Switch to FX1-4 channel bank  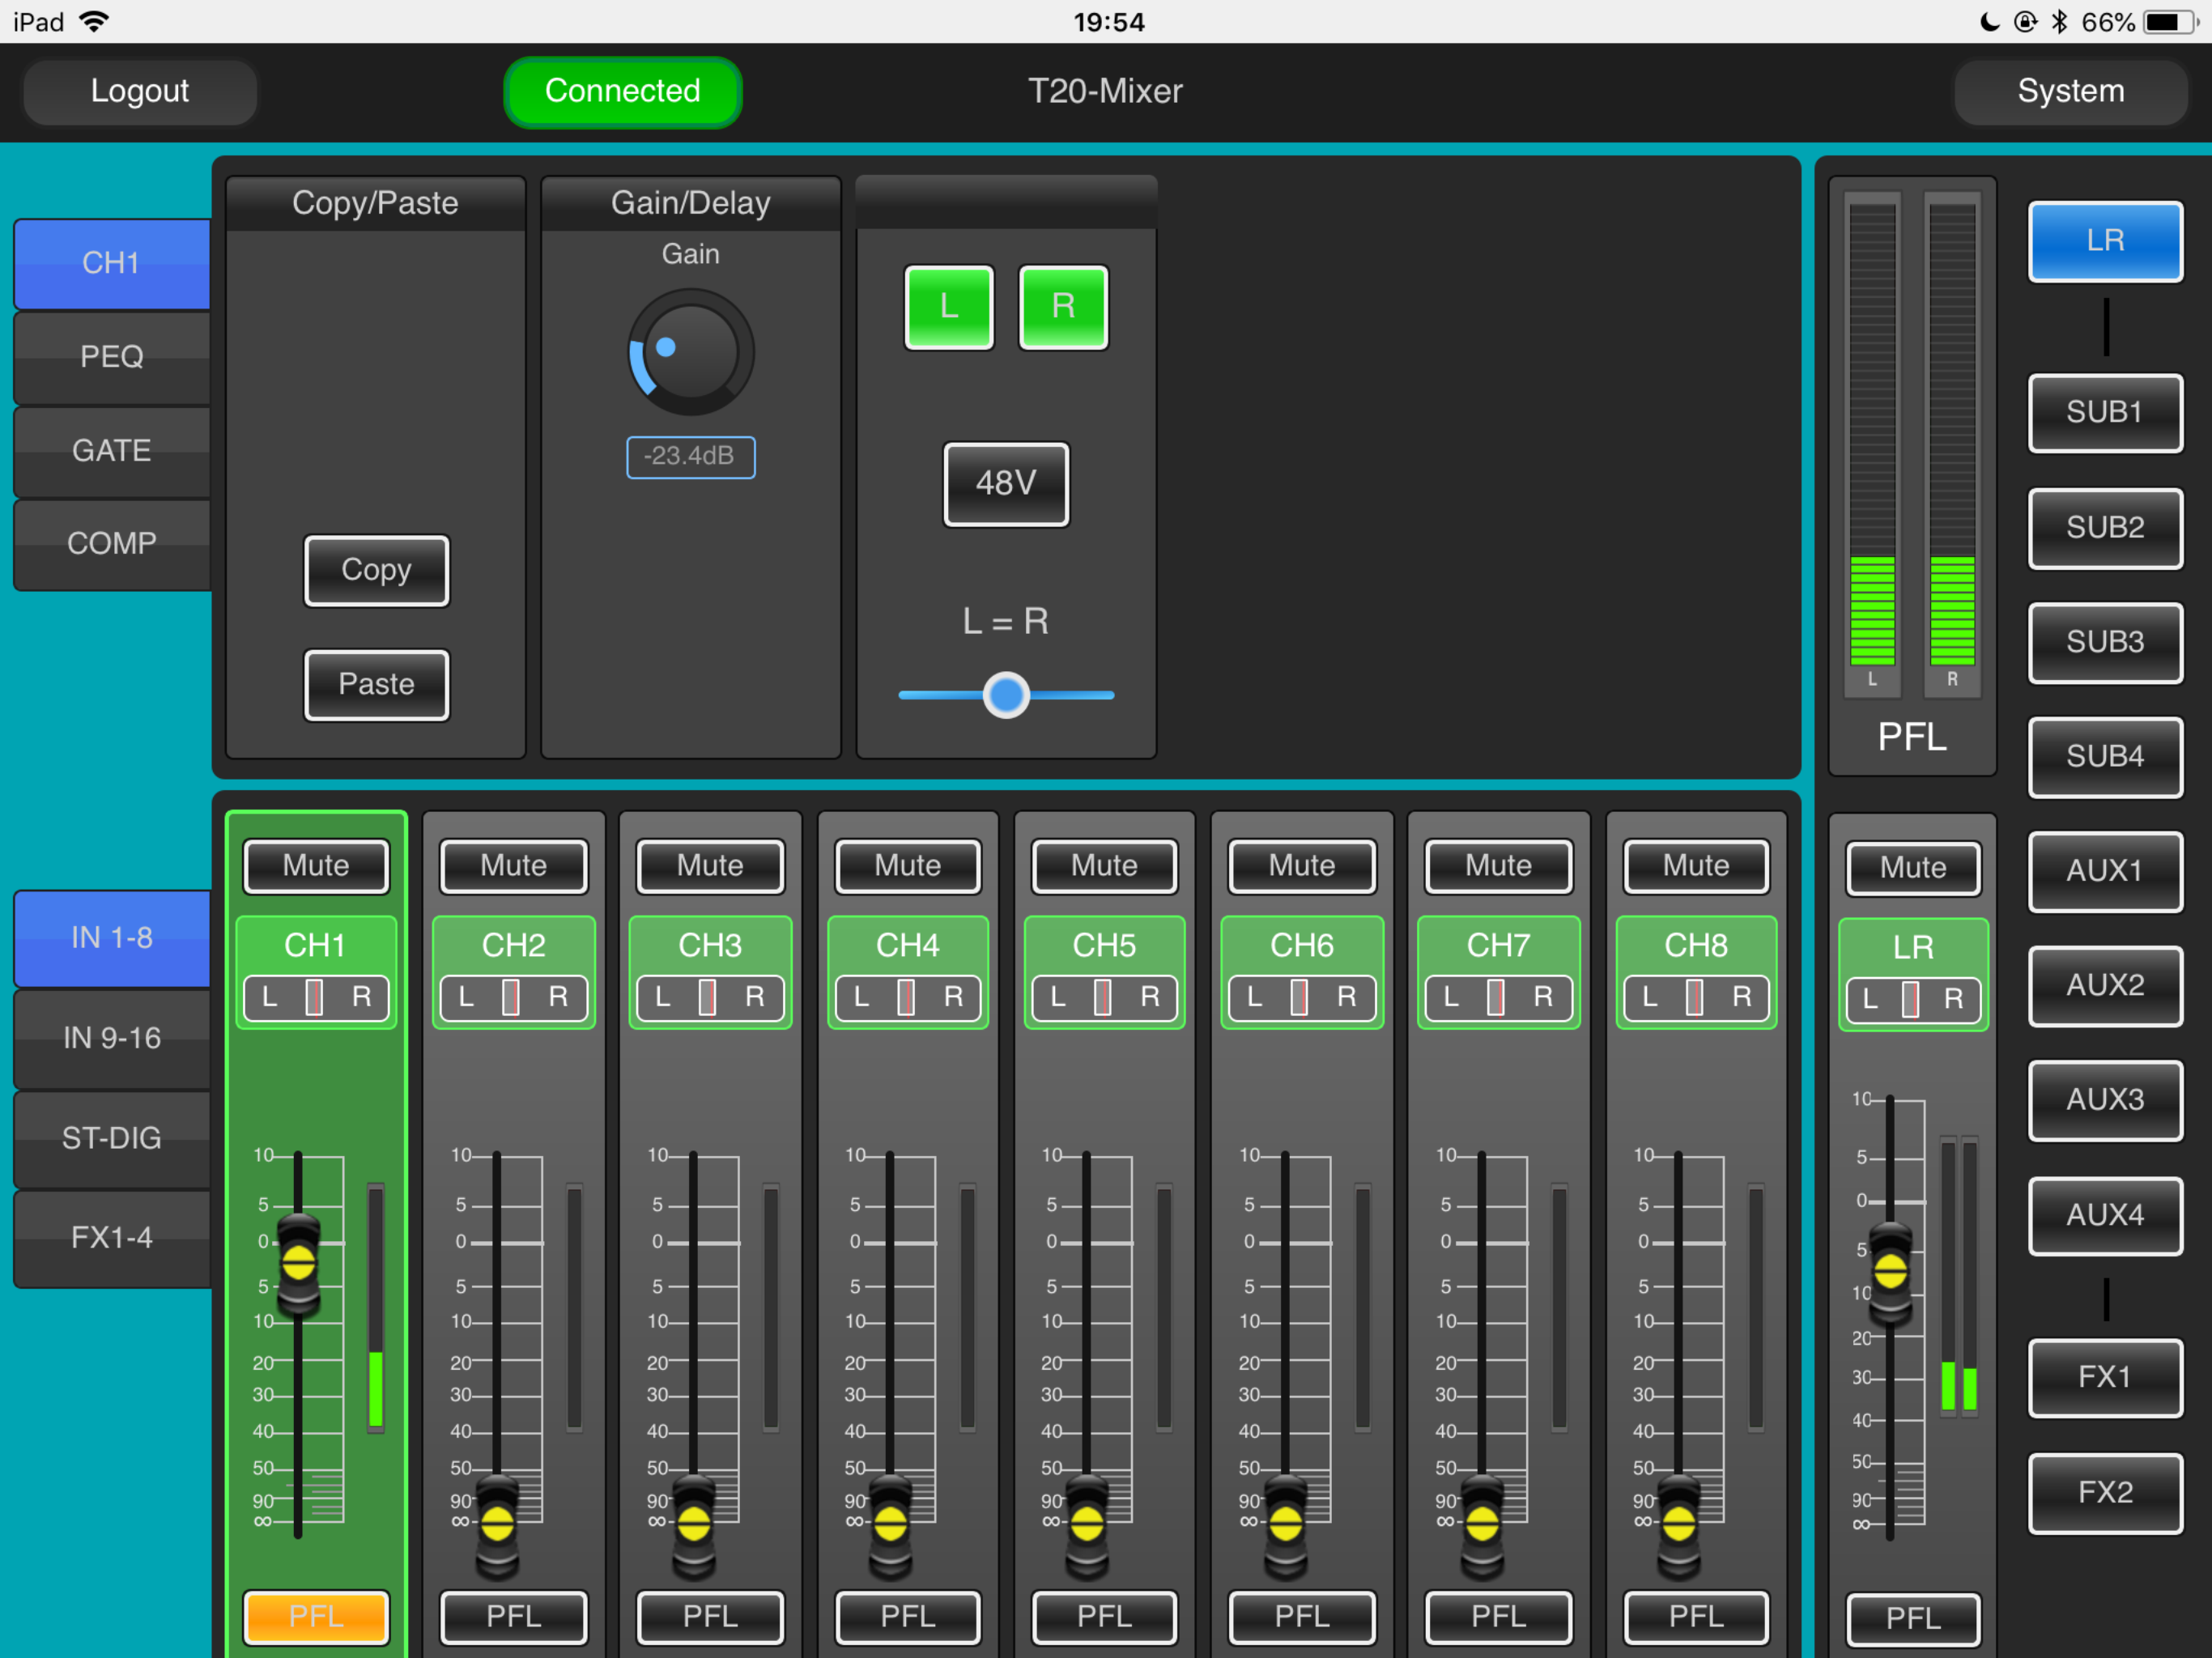(112, 1238)
